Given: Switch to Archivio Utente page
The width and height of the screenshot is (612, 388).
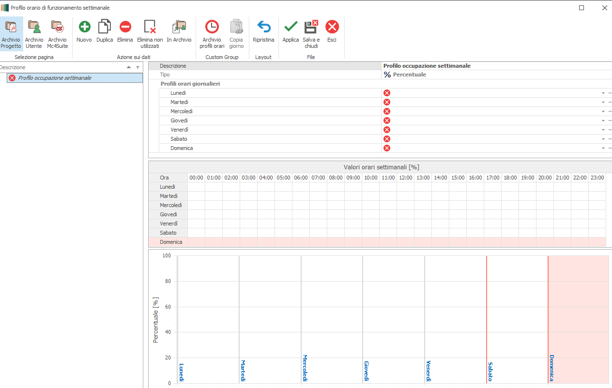Looking at the screenshot, I should 34,27.
